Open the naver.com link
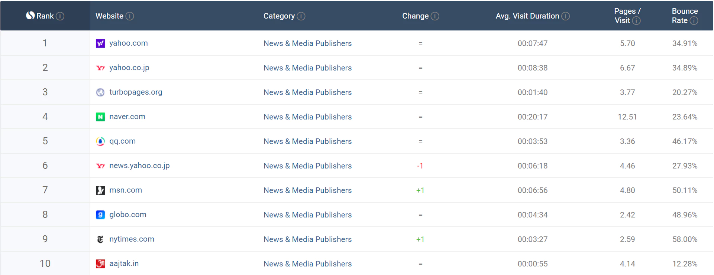Viewport: 714px width, 275px height. (x=127, y=117)
